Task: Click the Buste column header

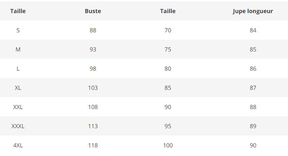Action: pos(93,11)
